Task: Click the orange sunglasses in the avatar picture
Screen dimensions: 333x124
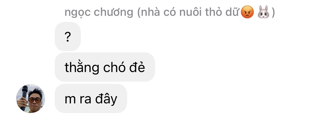Action: click(x=35, y=100)
